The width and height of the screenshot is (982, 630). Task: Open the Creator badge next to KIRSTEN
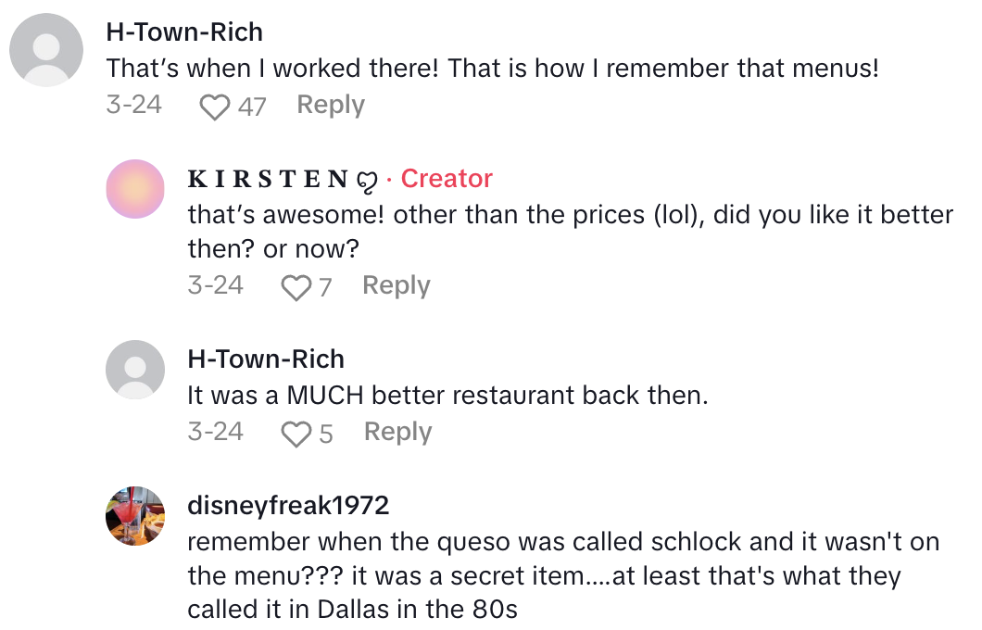(x=447, y=179)
